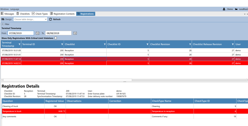This screenshot has width=248, height=126.
Task: Open the tab overflow dropdown arrow
Action: coord(245,14)
